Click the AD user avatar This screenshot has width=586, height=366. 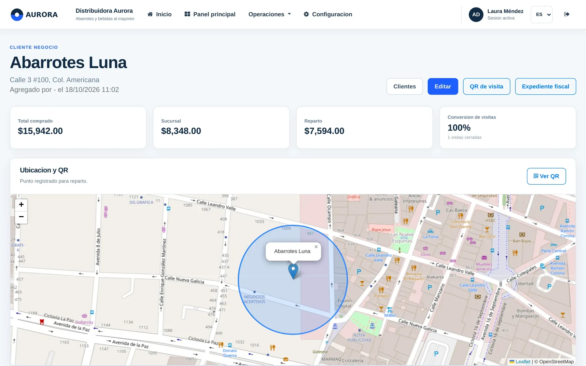pyautogui.click(x=476, y=15)
